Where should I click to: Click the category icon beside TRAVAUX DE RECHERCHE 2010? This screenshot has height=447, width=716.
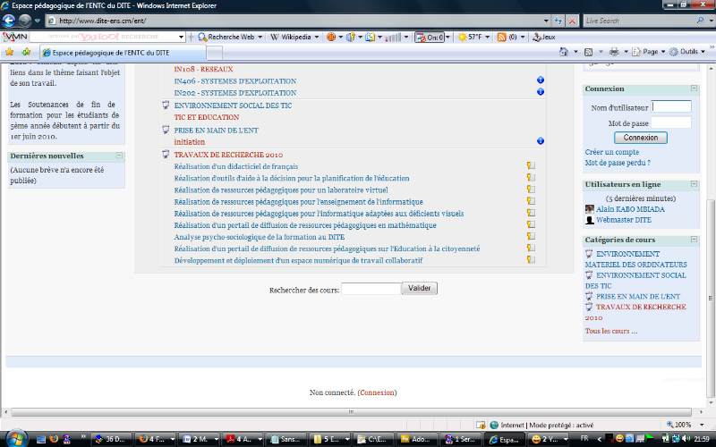coord(166,154)
